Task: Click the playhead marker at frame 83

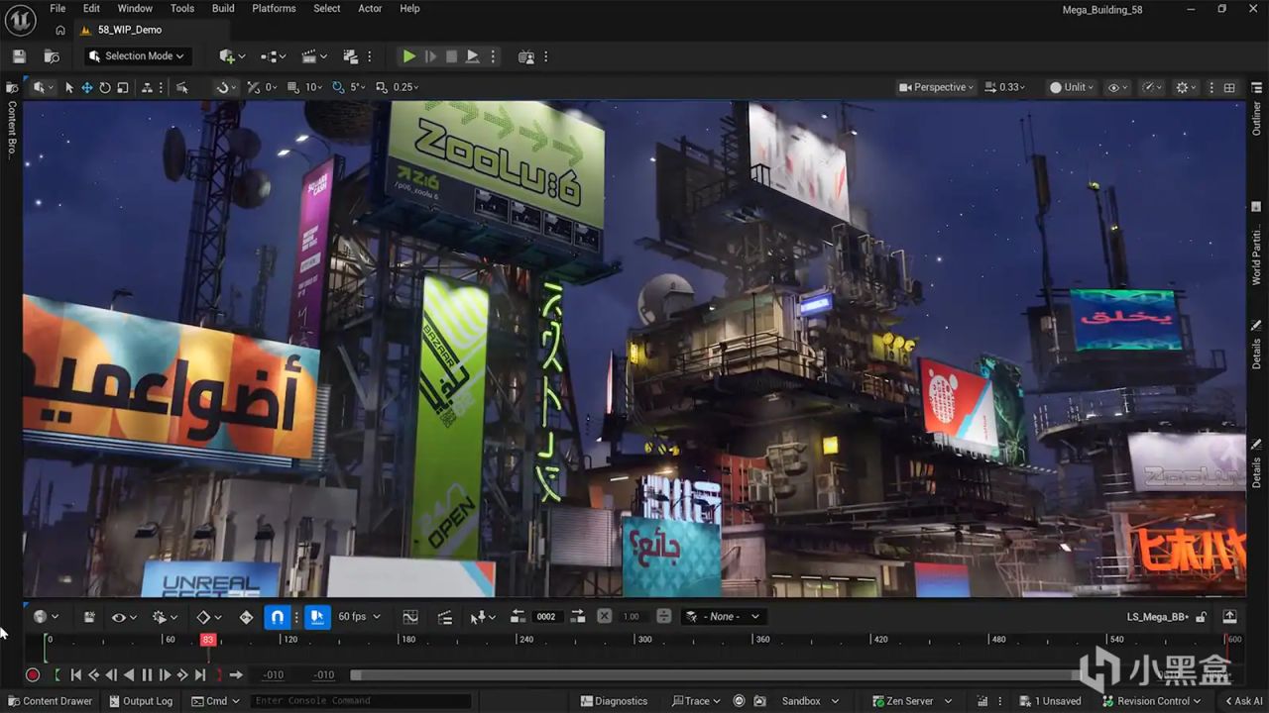Action: click(x=207, y=640)
